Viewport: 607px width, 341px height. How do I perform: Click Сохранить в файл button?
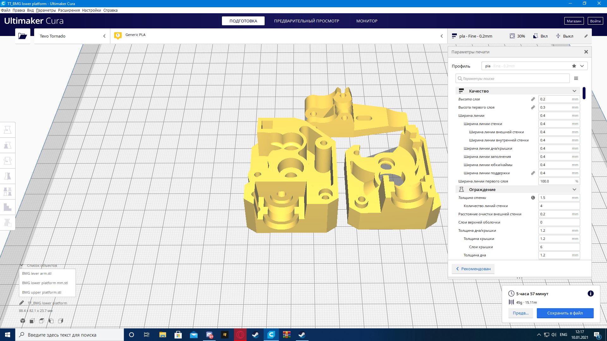[x=565, y=313]
